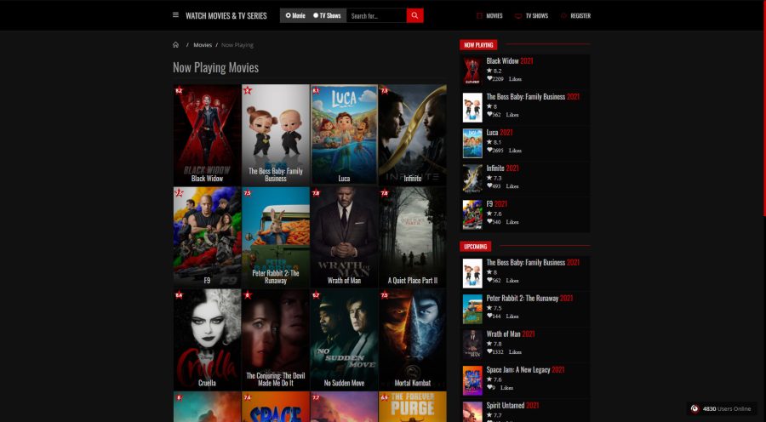Open F9 2021 link in Now Playing sidebar
Screen dimensions: 766x422
[x=497, y=203]
